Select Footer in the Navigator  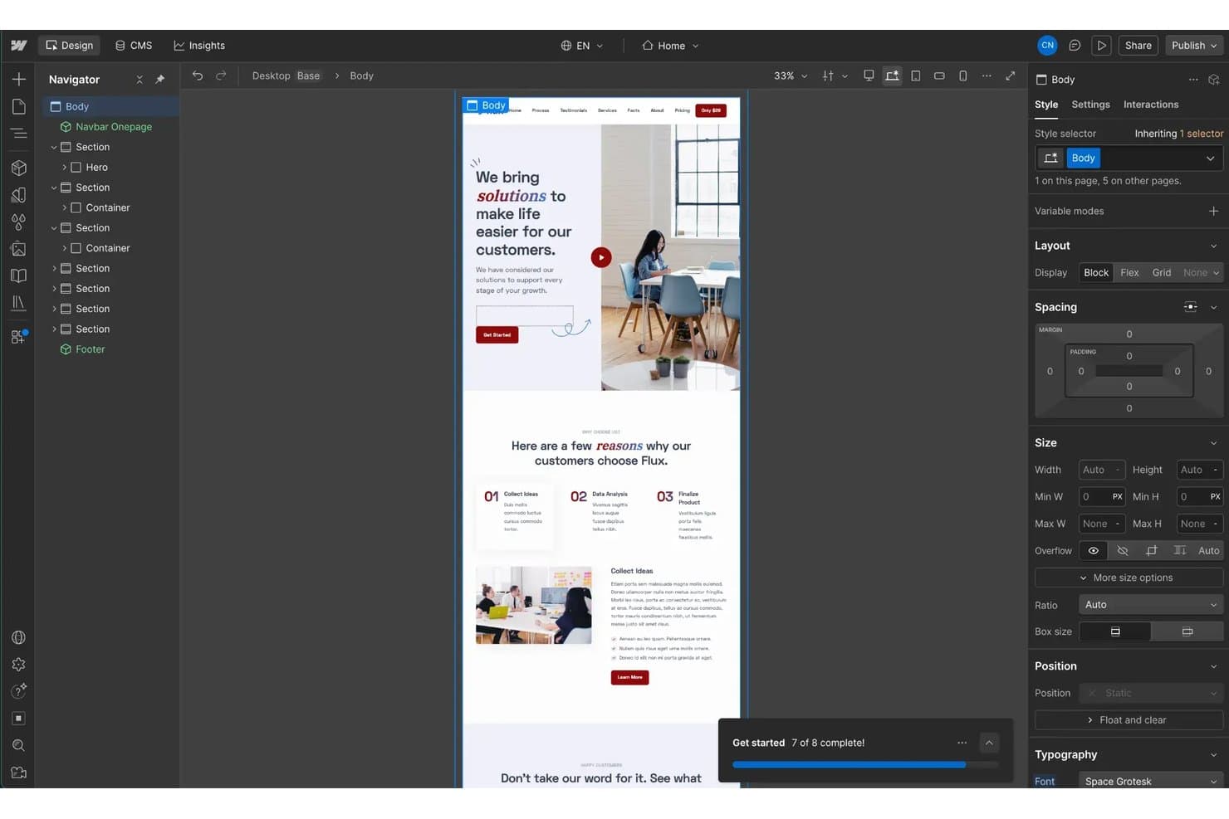pyautogui.click(x=91, y=349)
